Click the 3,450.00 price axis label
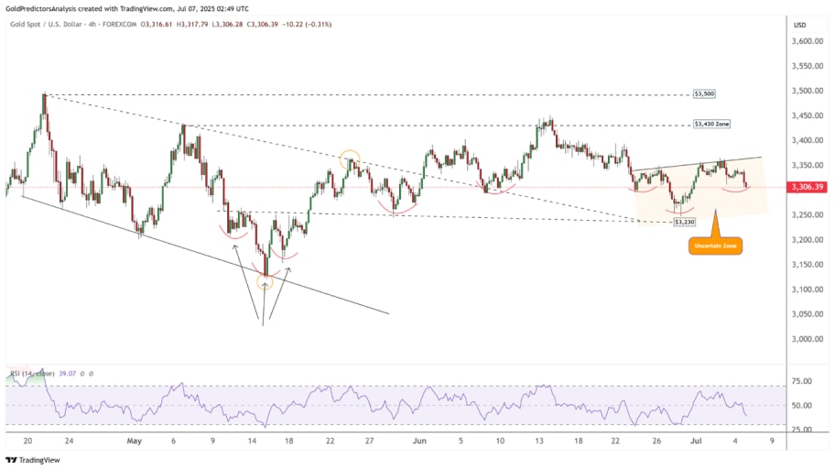835x470 pixels. [x=808, y=115]
